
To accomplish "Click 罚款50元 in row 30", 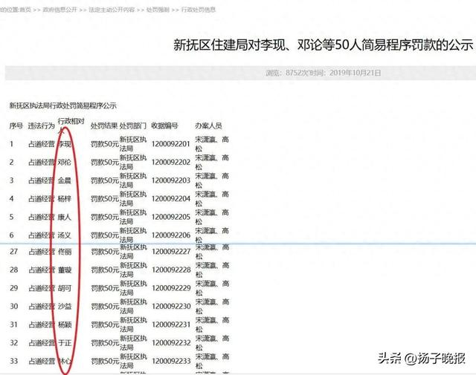I will point(105,306).
